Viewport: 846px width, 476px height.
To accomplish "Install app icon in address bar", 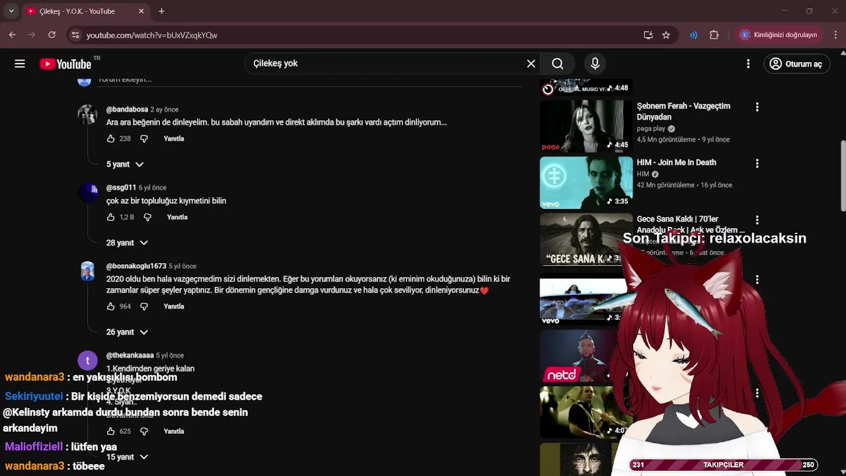I will tap(648, 35).
